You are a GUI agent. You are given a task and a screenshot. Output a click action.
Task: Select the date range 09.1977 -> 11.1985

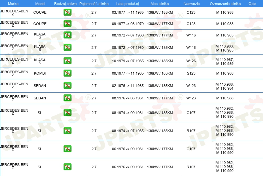(x=128, y=73)
